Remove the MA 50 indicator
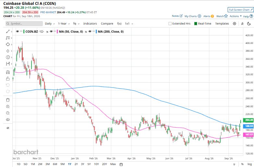 (x=86, y=32)
